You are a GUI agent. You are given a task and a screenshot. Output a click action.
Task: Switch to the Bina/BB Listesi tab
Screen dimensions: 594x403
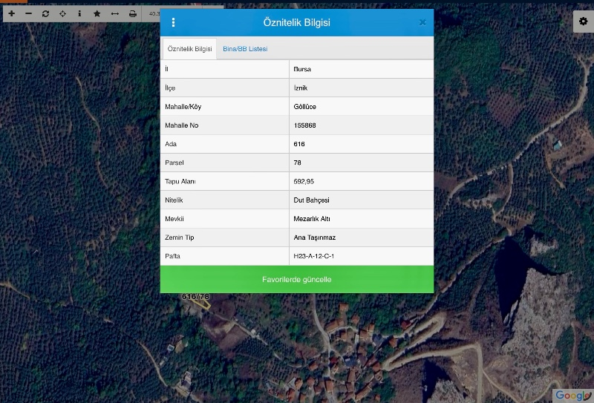pos(245,49)
